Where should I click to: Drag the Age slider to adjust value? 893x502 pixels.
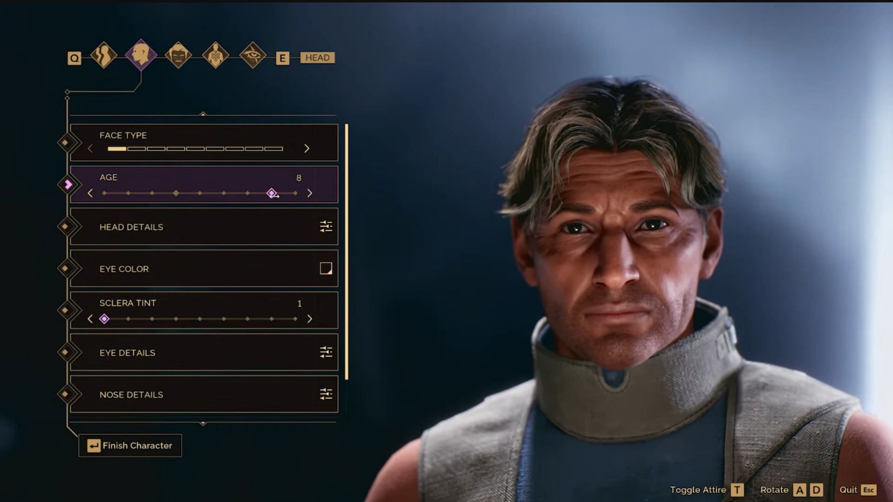pyautogui.click(x=272, y=193)
